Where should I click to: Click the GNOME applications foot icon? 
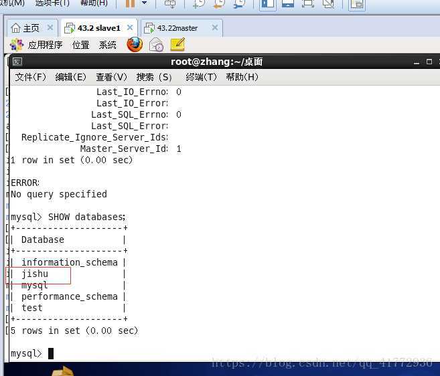pos(17,45)
